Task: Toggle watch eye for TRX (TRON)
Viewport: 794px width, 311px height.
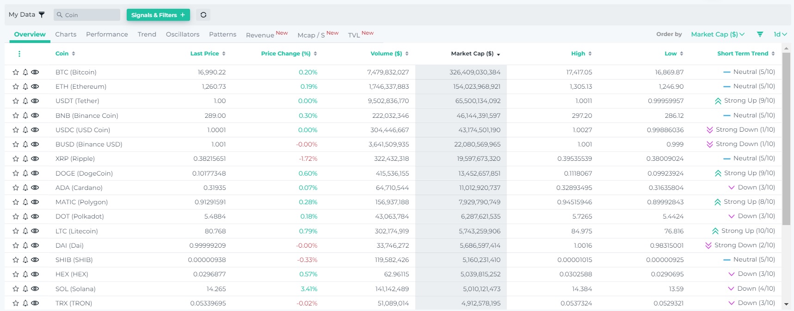Action: (x=35, y=303)
